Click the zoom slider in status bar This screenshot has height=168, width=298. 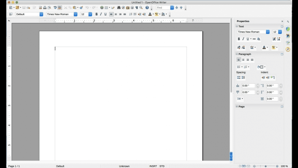coord(266,166)
